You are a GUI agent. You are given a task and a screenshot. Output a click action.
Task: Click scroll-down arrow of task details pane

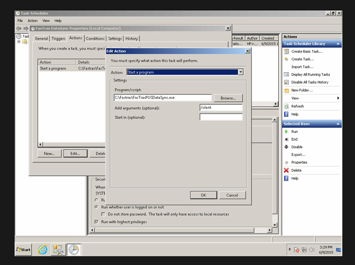275,225
